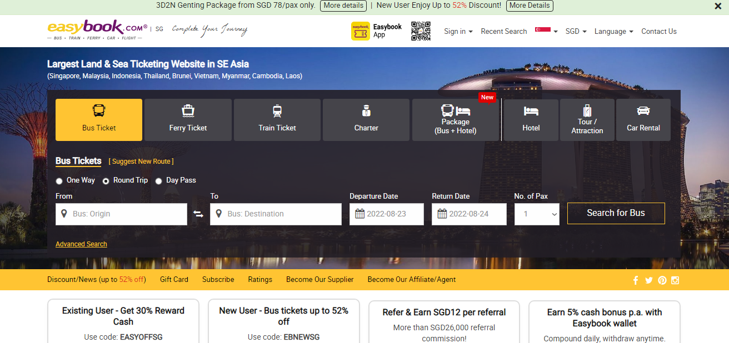Click the Singapore flag country selector

click(x=546, y=31)
